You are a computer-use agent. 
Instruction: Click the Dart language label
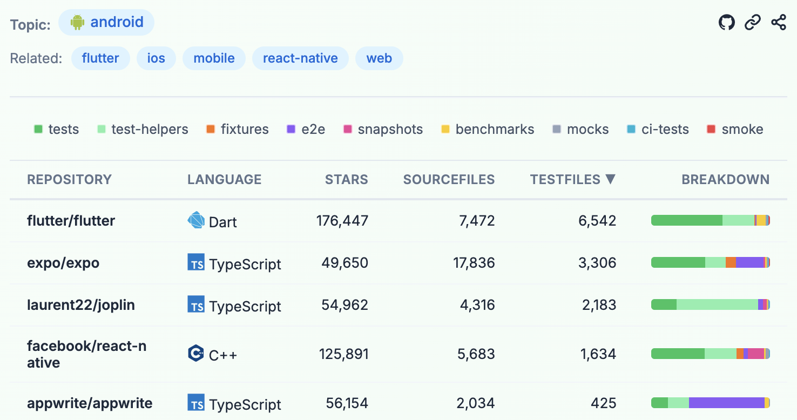click(223, 222)
